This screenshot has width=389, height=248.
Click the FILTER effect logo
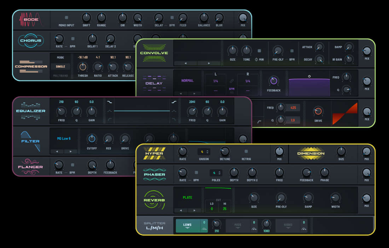click(x=30, y=141)
